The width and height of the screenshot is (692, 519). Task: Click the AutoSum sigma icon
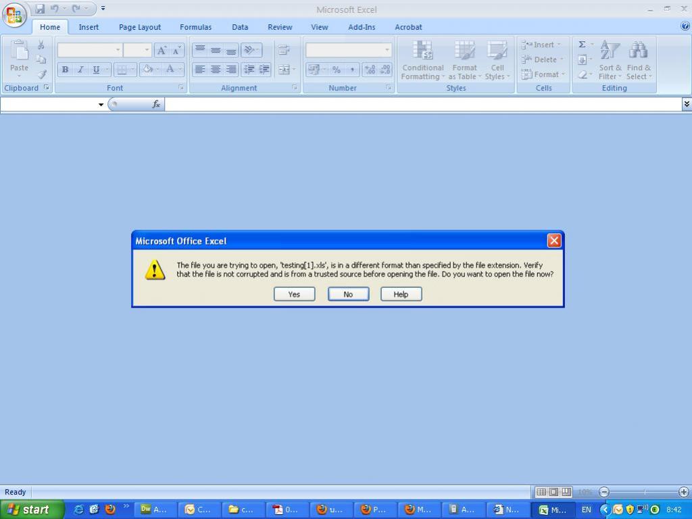click(x=582, y=45)
